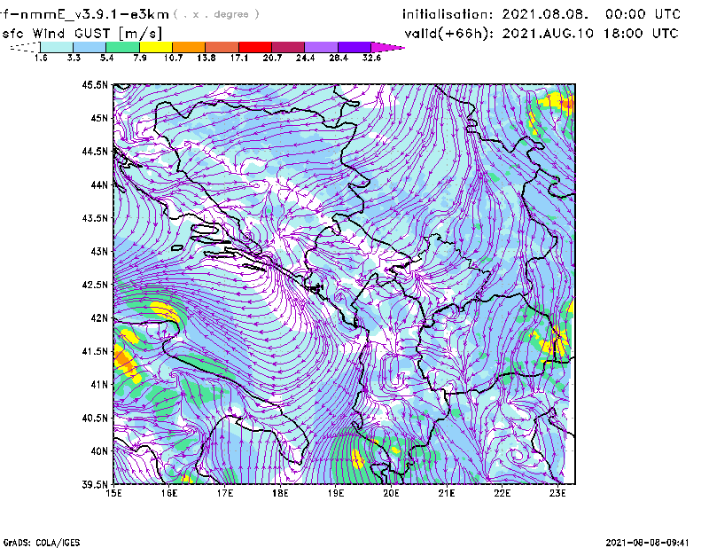Click the '20E' longitude label
This screenshot has width=709, height=548.
pyautogui.click(x=391, y=493)
